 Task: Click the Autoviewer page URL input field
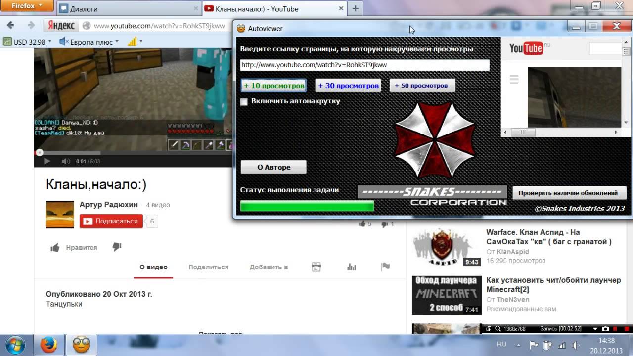click(364, 65)
